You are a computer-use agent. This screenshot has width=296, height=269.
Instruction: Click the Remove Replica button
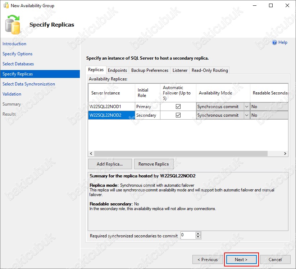pos(154,164)
